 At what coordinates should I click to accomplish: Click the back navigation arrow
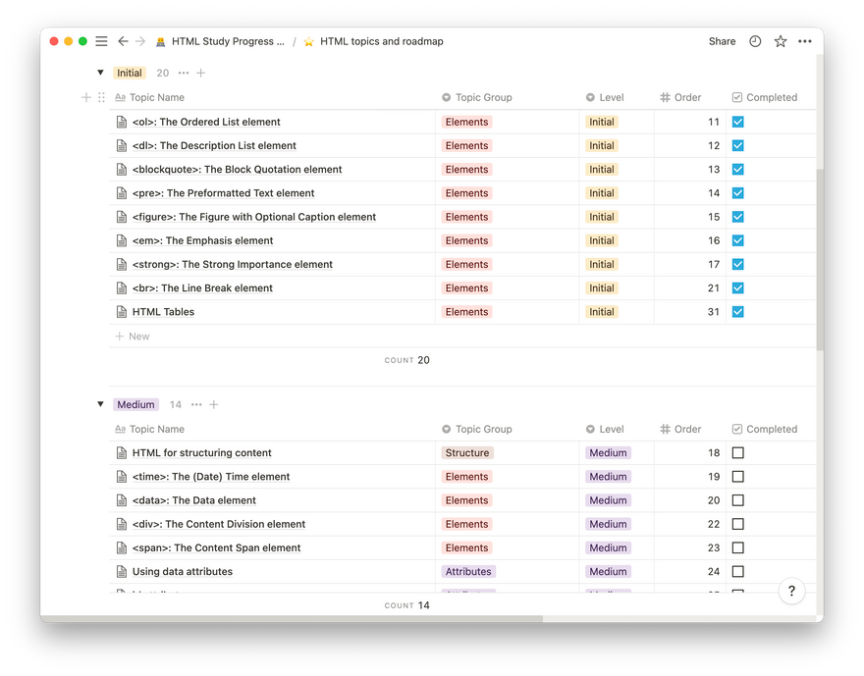(123, 41)
